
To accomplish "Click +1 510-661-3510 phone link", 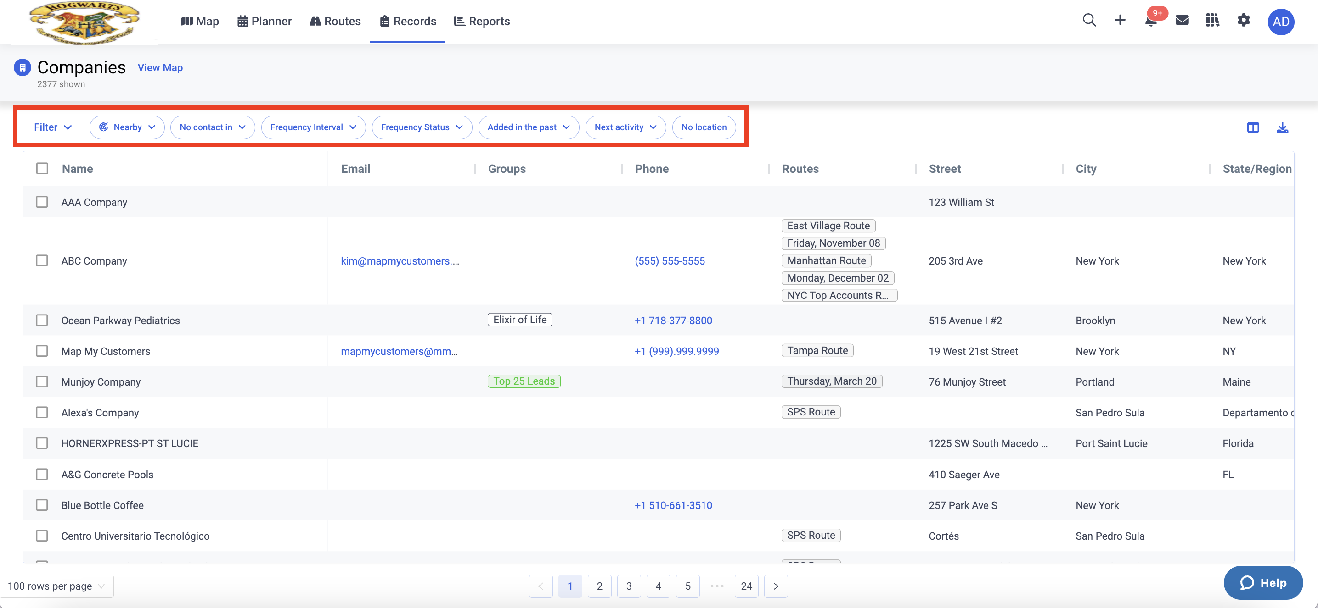I will pos(673,505).
